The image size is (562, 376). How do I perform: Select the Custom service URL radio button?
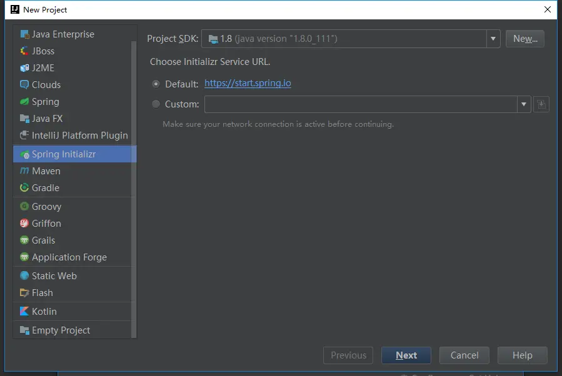(x=156, y=104)
